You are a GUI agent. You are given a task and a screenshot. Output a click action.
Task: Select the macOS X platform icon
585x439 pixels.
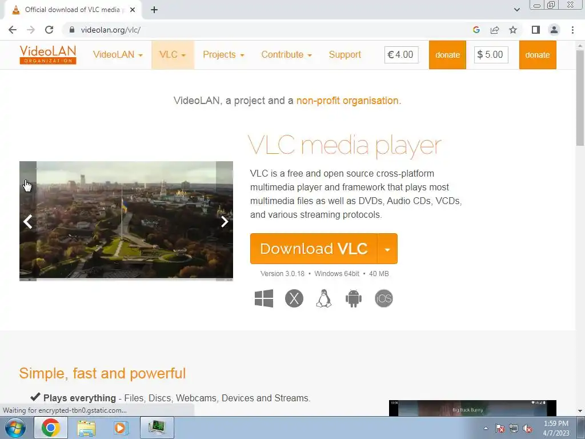pos(294,298)
